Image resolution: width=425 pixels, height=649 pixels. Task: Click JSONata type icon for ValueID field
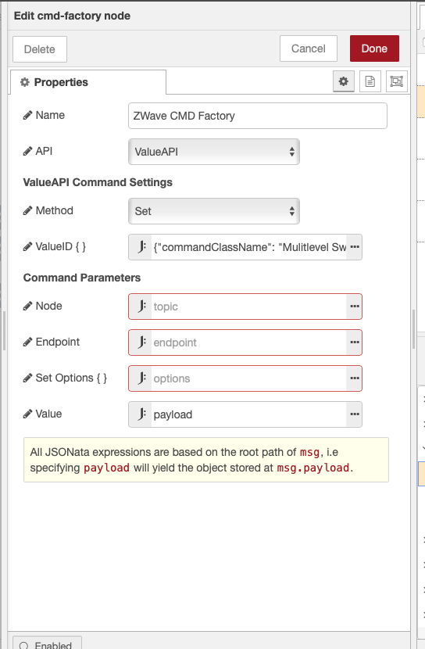(141, 247)
